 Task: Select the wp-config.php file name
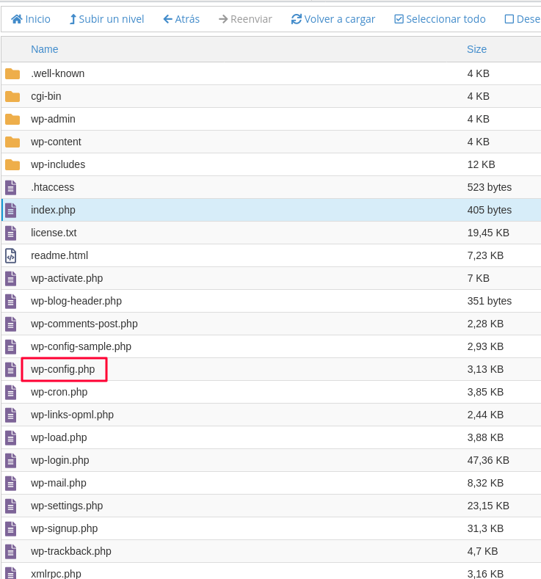click(x=63, y=369)
